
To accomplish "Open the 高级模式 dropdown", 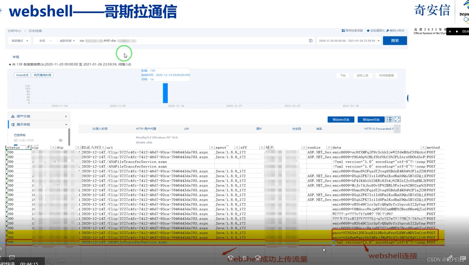I will click(20, 41).
